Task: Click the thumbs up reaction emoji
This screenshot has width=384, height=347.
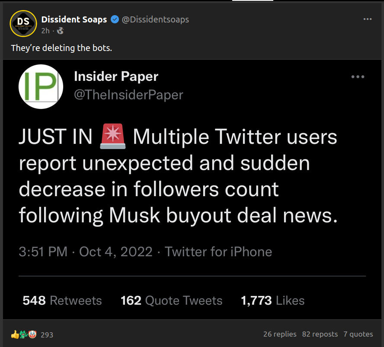Action: coord(15,334)
